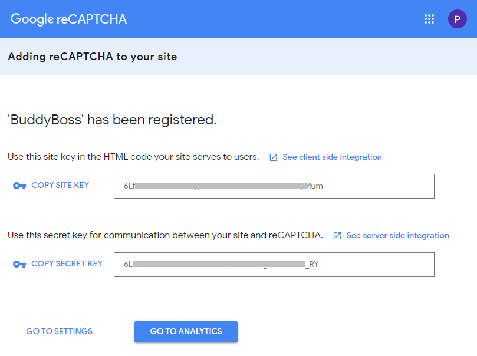
Task: Click 'Adding reCAPTCHA to your site' header
Action: coord(93,57)
